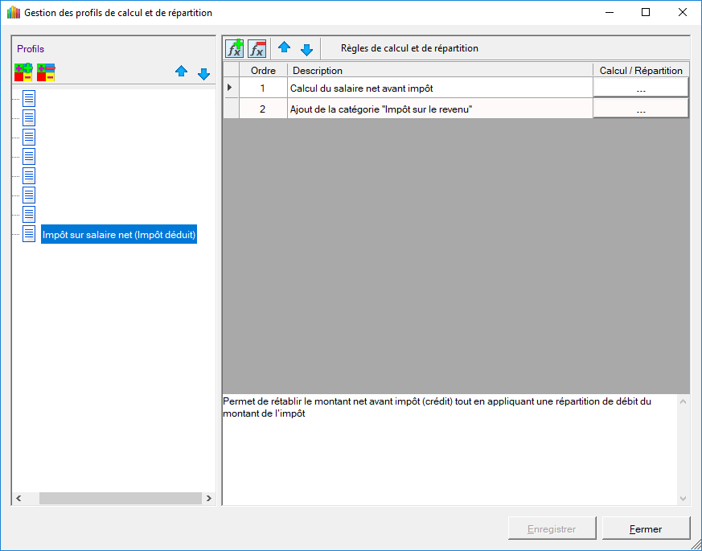
Task: Move the selected profile down in Profils panel
Action: point(203,73)
